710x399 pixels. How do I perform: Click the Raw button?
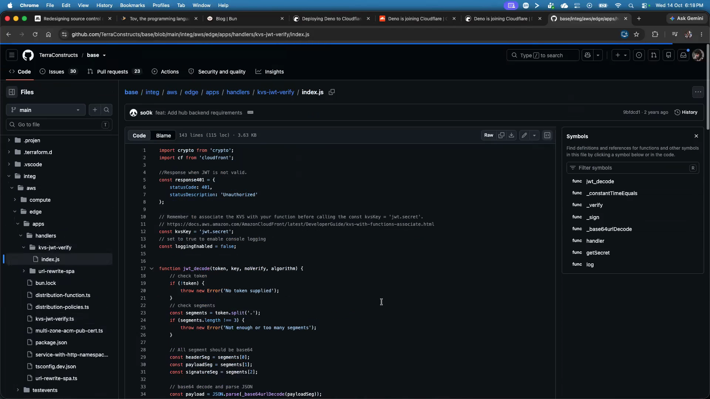[x=488, y=136]
